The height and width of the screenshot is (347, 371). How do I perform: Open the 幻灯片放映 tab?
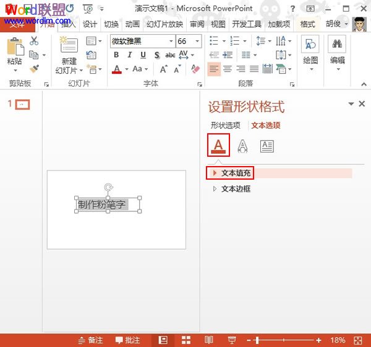tap(164, 24)
